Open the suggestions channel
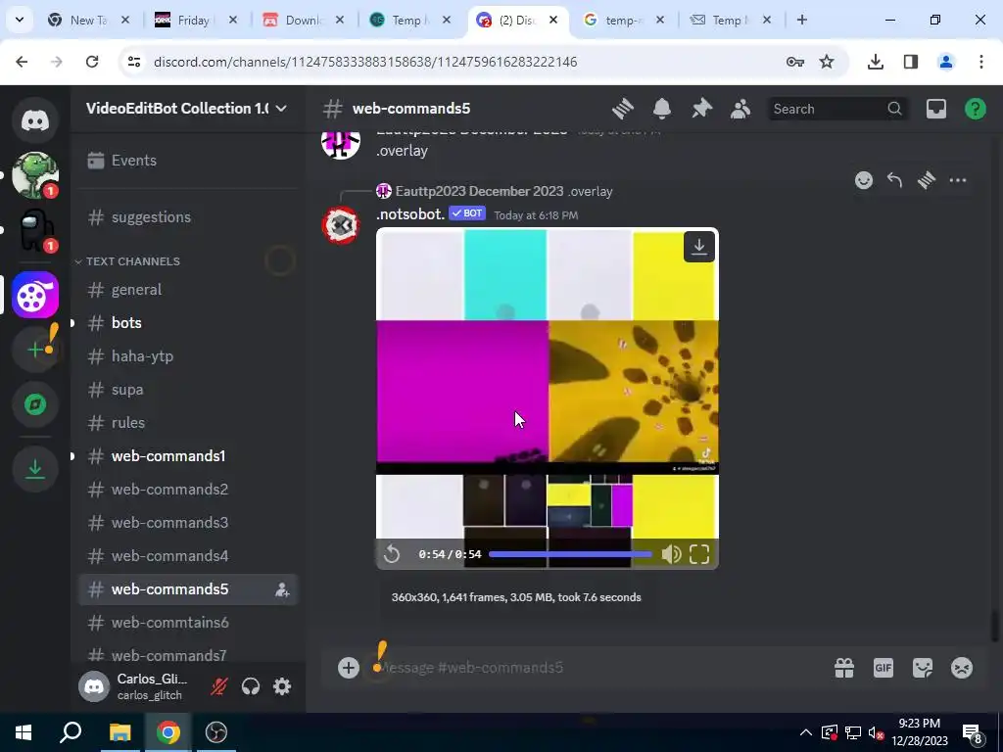Viewport: 1003px width, 752px height. point(187,217)
